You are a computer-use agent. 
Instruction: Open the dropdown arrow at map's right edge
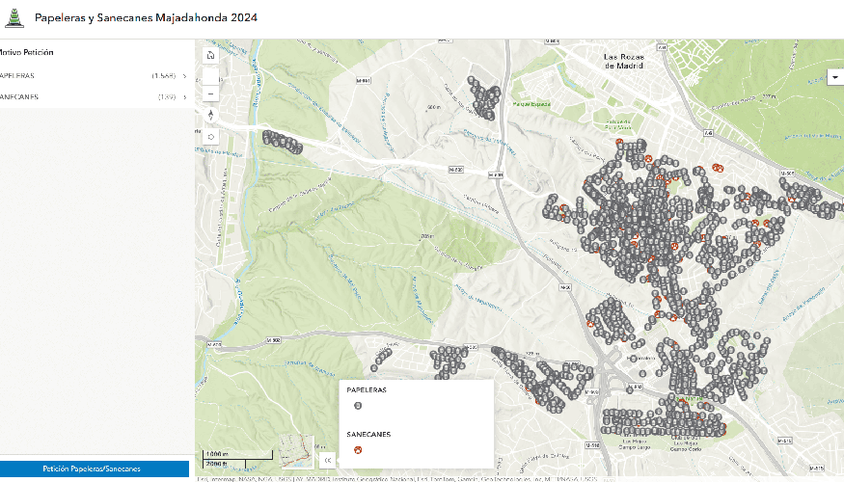833,75
